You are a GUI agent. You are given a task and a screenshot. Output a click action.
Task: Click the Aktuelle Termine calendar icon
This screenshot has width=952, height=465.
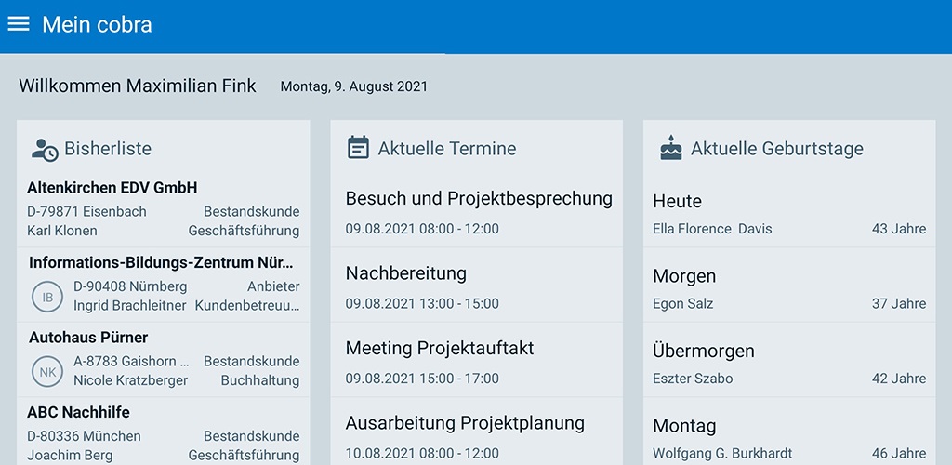pos(358,148)
